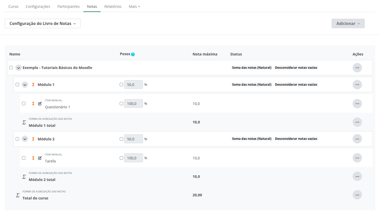Open actions menu for the Tarefa row
The height and width of the screenshot is (213, 379).
tap(357, 158)
